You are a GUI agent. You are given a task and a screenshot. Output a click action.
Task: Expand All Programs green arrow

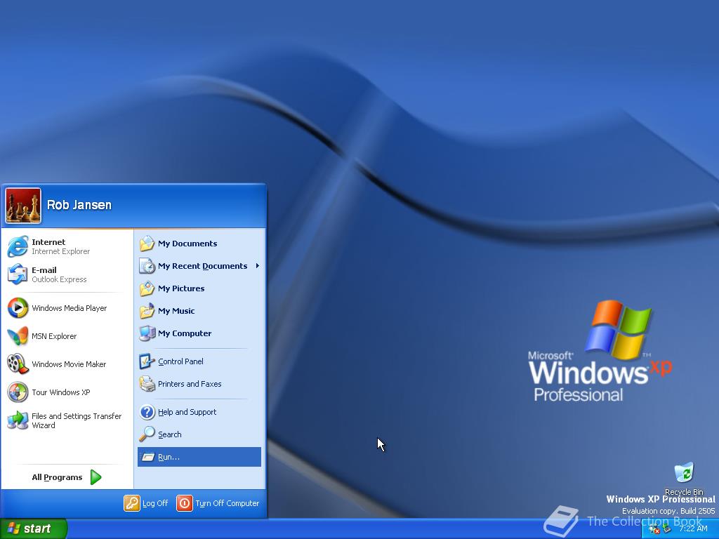click(95, 477)
